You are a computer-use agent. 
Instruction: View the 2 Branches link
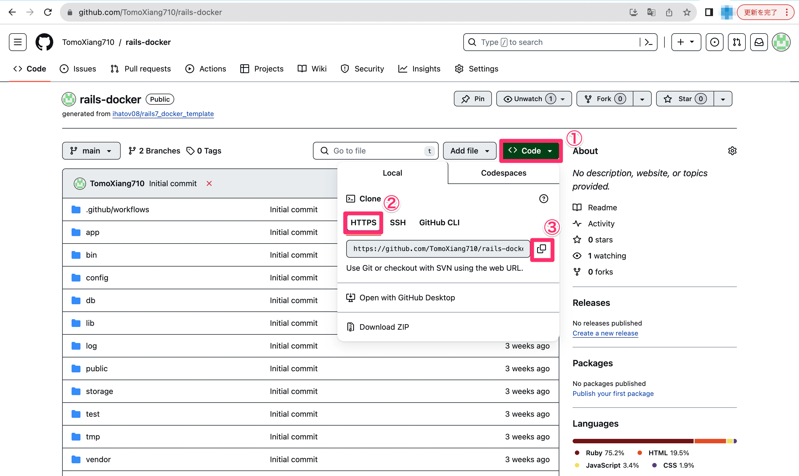pyautogui.click(x=155, y=151)
